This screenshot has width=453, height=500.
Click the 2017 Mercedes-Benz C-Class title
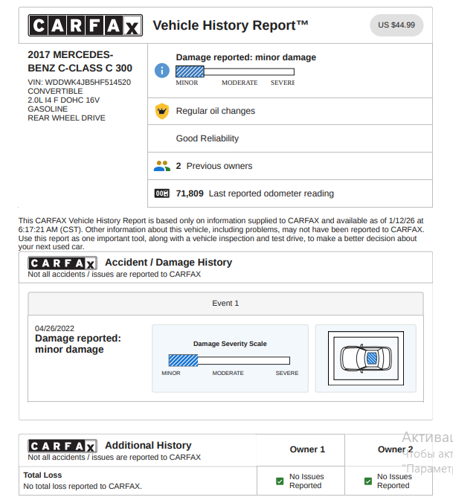80,61
